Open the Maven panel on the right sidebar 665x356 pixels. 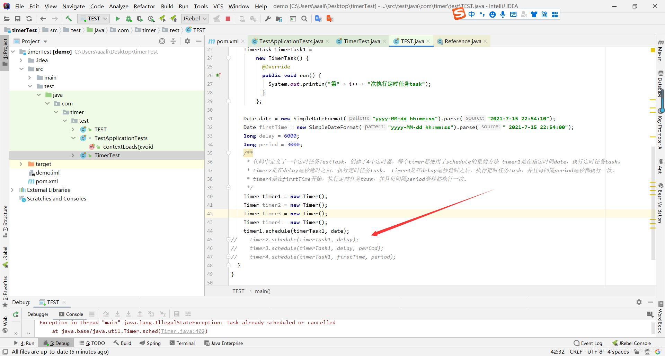pyautogui.click(x=661, y=52)
